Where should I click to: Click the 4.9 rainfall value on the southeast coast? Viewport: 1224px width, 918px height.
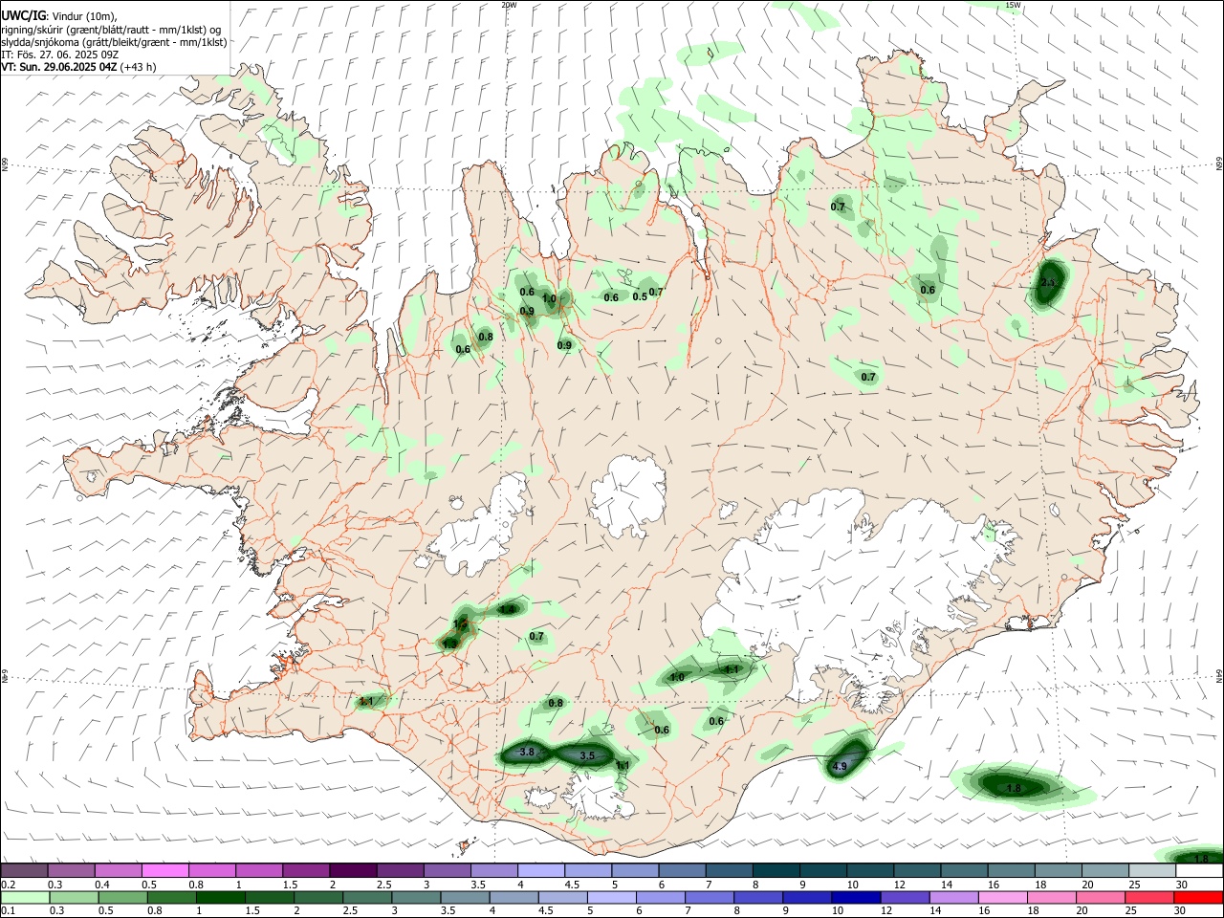click(x=841, y=767)
